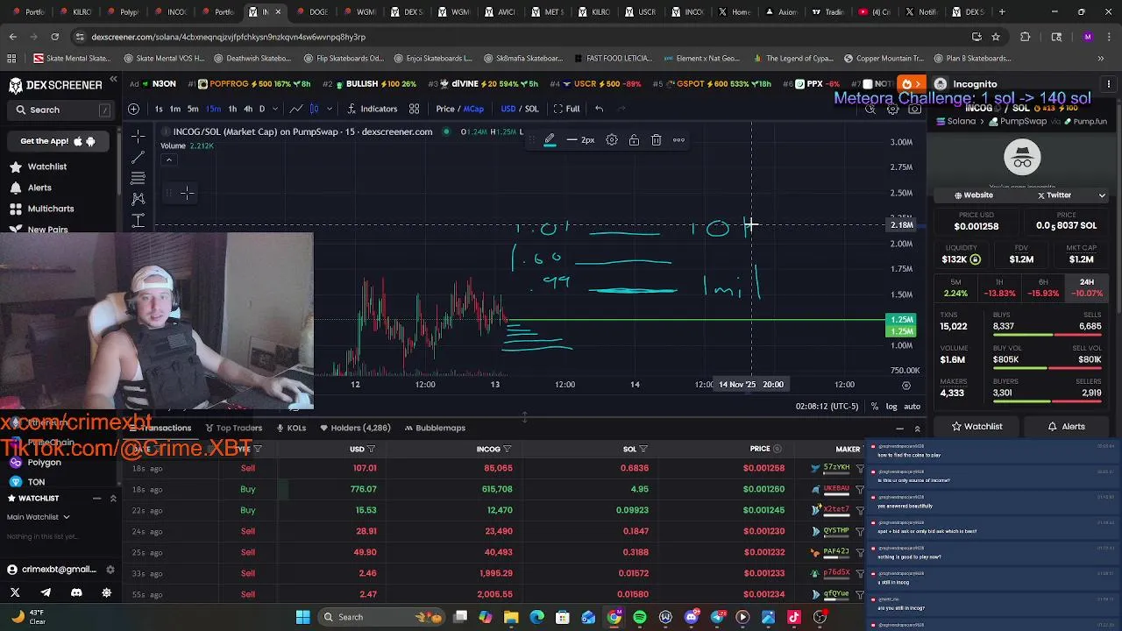Select the crosshair cursor tool in chart sidebar
This screenshot has width=1122, height=631.
click(138, 137)
